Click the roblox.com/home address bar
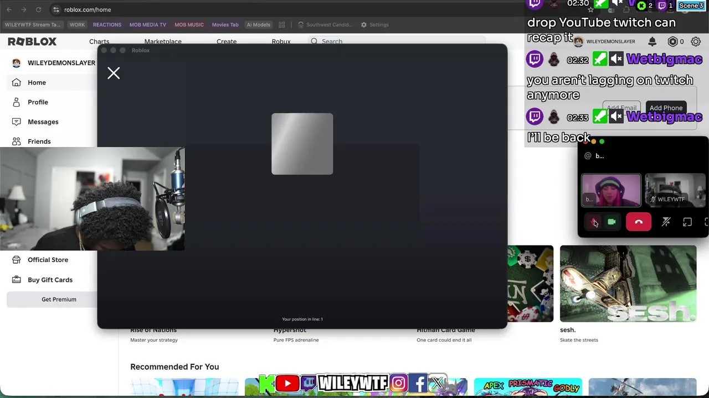Image resolution: width=709 pixels, height=398 pixels. 88,9
